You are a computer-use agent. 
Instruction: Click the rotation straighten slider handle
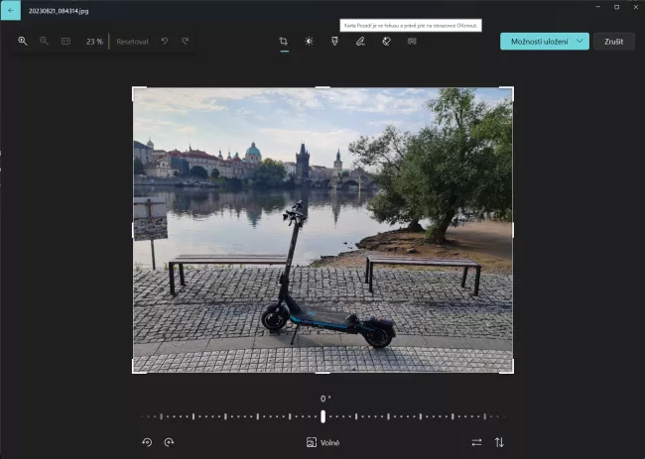322,416
